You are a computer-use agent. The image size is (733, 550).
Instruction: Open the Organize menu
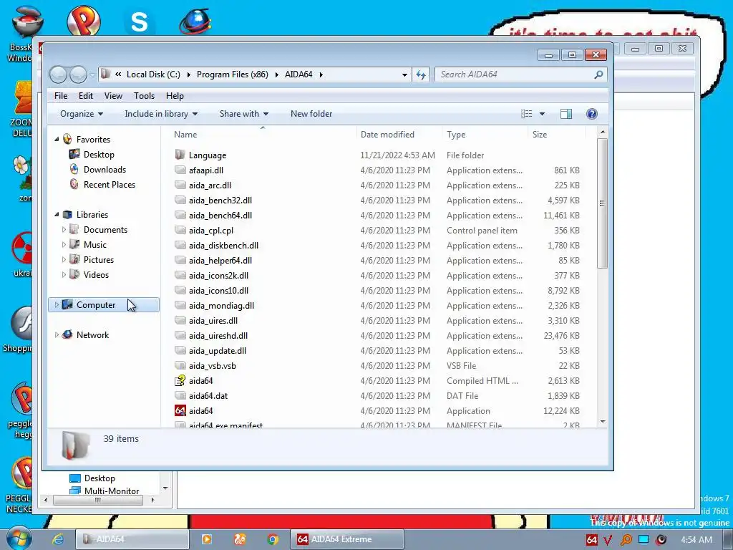pyautogui.click(x=82, y=114)
